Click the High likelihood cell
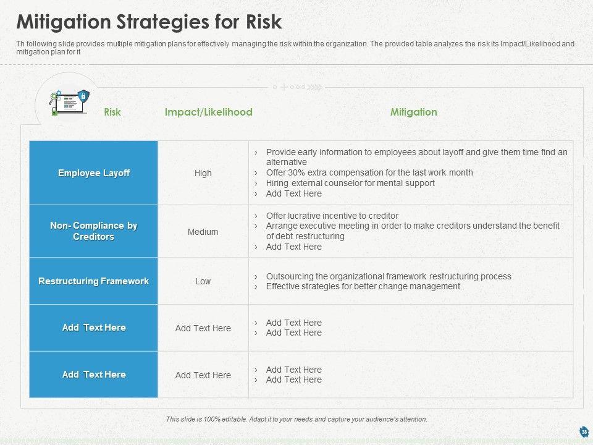Screen dimensions: 593x445 (203, 174)
